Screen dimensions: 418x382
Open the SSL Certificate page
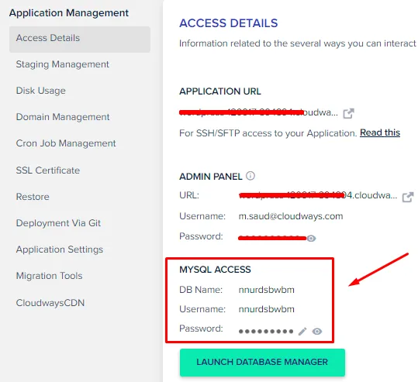point(48,170)
